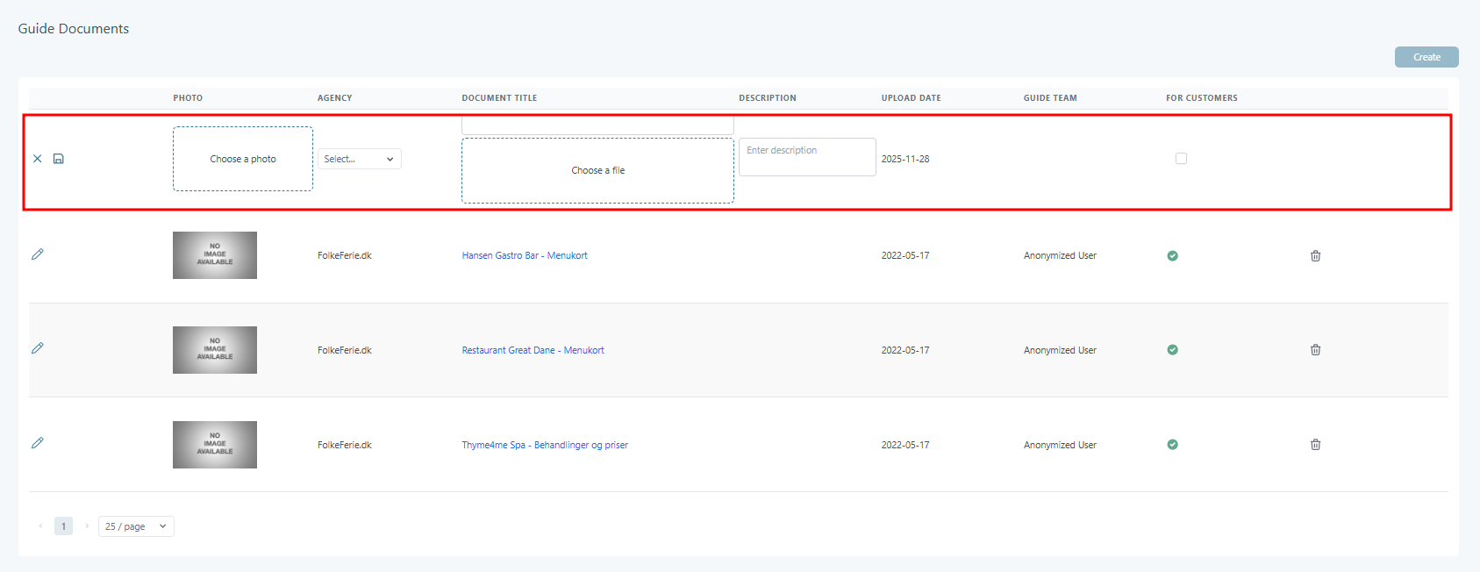Image resolution: width=1480 pixels, height=572 pixels.
Task: Delete the Thyme4me Spa document
Action: tap(1315, 445)
